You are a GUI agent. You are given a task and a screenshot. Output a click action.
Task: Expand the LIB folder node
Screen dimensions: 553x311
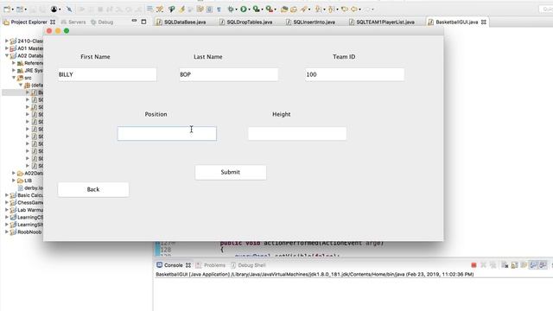click(14, 181)
